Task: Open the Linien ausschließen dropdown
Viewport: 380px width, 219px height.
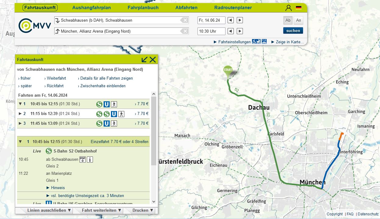Action: pos(49,210)
